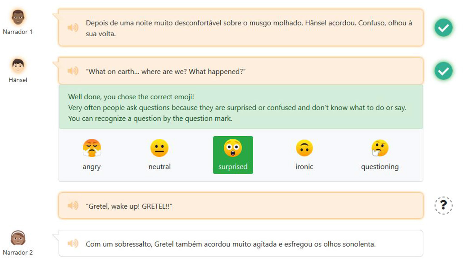Click the "What on earth" speech bubble text

click(165, 72)
